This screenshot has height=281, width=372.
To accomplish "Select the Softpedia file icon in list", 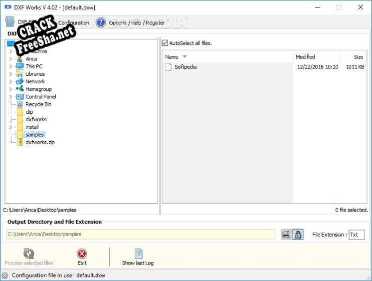I will (x=169, y=67).
